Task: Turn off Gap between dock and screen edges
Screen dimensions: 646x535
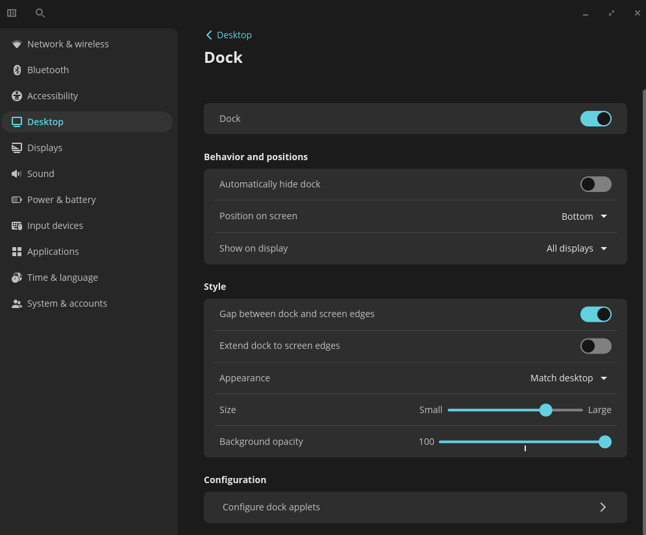Action: click(x=595, y=314)
